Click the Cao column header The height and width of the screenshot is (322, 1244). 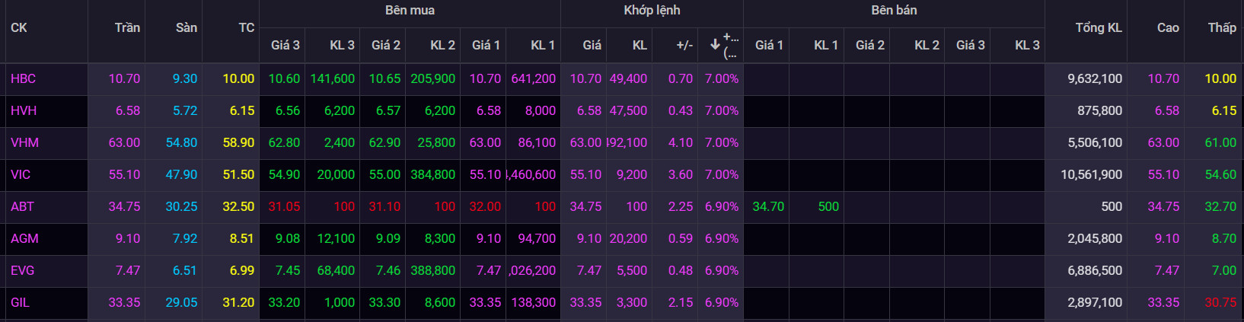(x=1168, y=28)
